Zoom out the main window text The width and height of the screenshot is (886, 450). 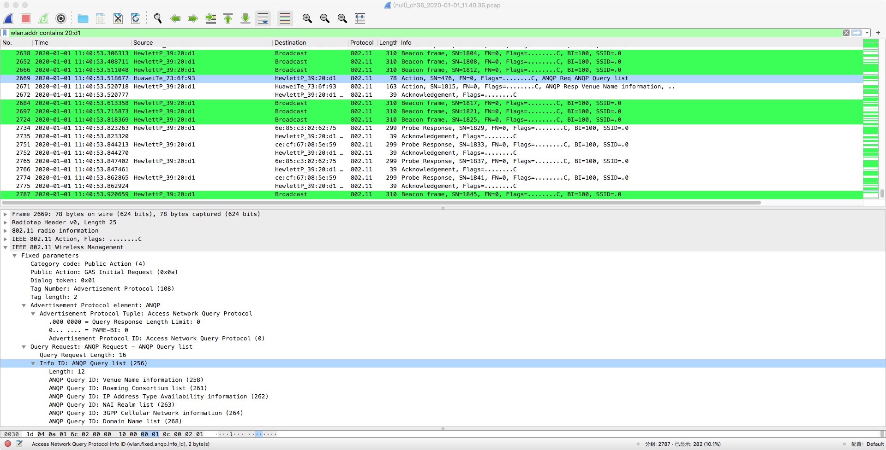(x=325, y=18)
